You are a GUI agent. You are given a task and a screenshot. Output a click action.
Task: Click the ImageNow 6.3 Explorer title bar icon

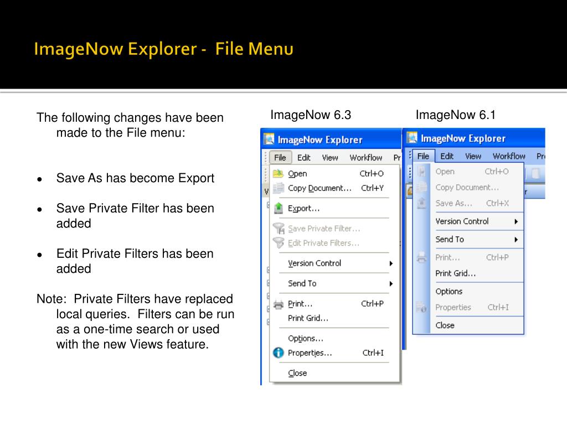[x=269, y=139]
